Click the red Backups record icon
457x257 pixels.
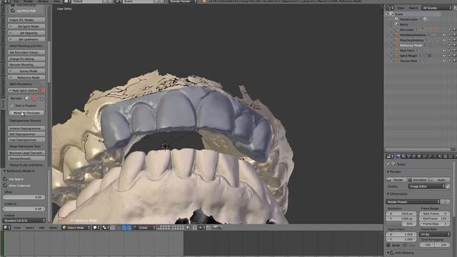pyautogui.click(x=34, y=99)
